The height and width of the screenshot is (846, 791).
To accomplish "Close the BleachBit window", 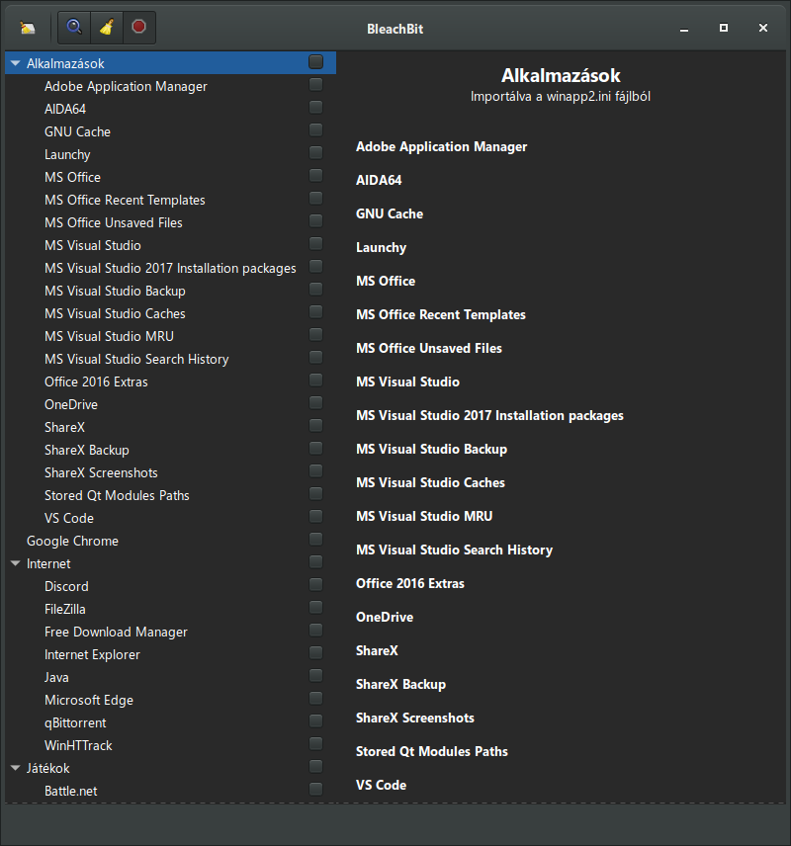I will [763, 28].
